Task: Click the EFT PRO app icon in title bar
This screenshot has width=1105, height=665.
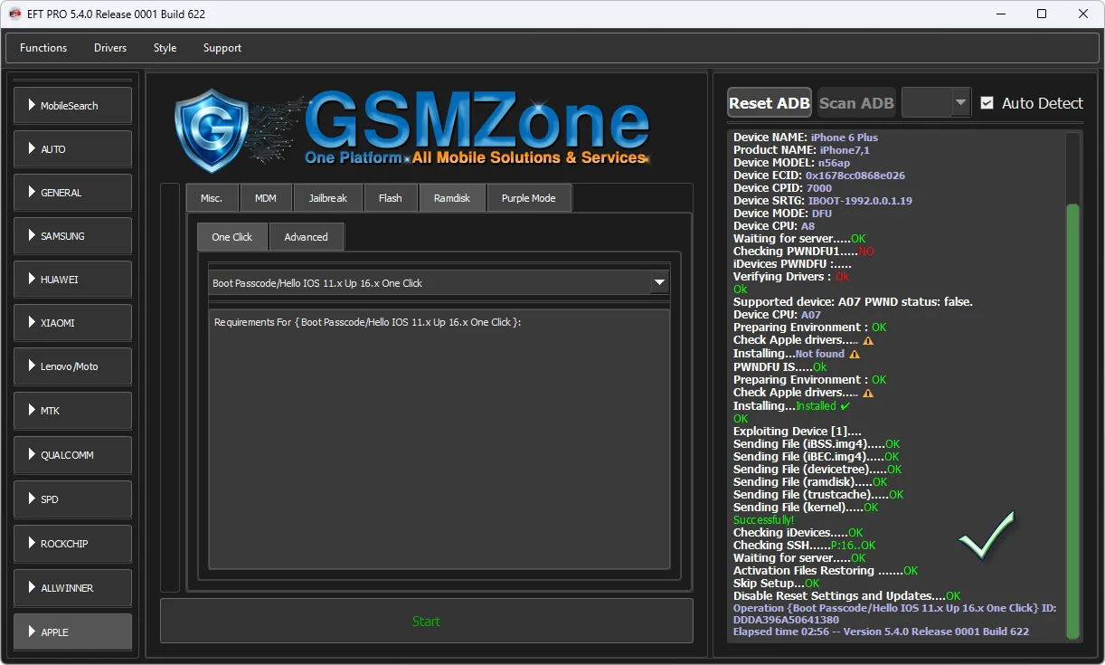Action: 14,14
